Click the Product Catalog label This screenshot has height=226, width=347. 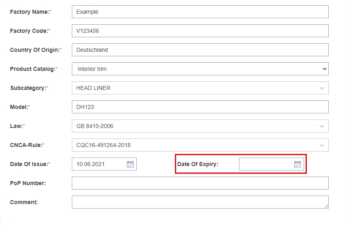(x=34, y=69)
